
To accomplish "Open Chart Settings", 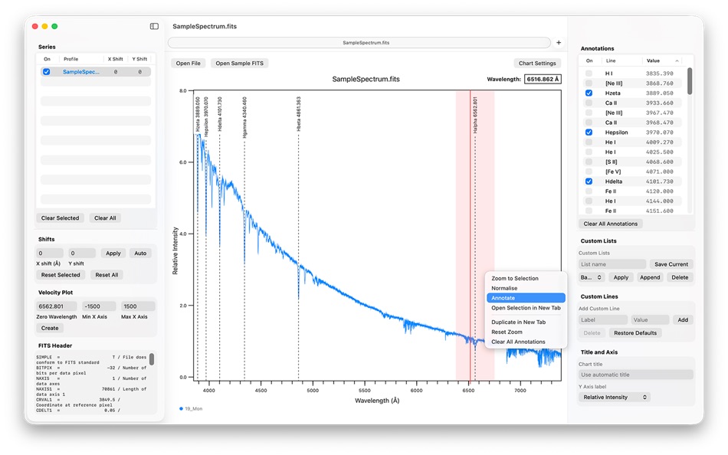I will point(537,63).
